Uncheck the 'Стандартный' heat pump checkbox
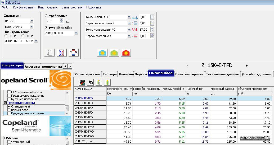The image size is (274, 145). pyautogui.click(x=9, y=106)
